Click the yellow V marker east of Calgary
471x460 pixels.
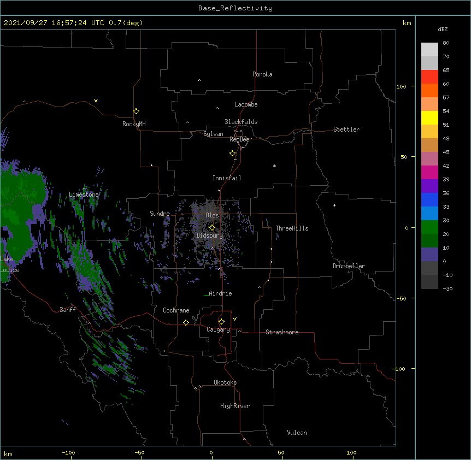point(234,319)
